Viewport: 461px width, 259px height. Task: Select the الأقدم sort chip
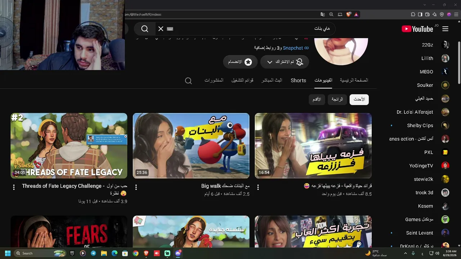point(317,99)
